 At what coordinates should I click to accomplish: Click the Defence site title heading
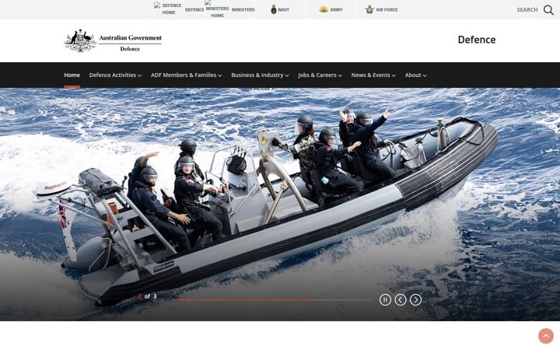[x=477, y=40]
